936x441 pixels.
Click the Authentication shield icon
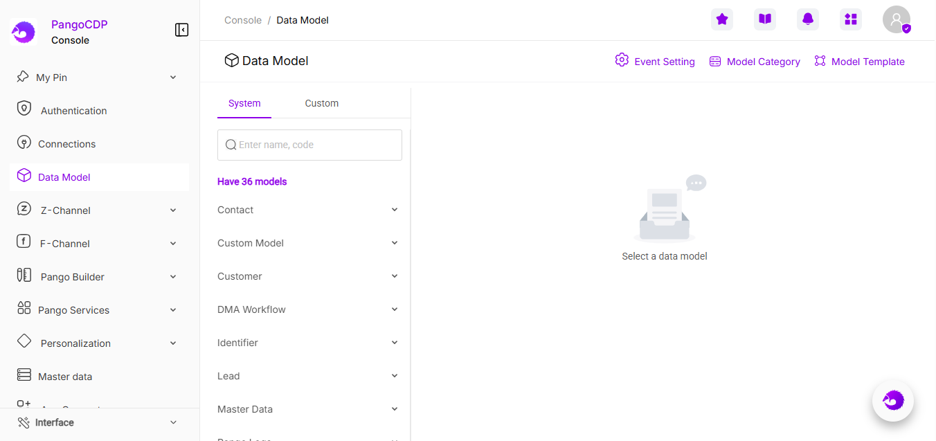pos(24,109)
